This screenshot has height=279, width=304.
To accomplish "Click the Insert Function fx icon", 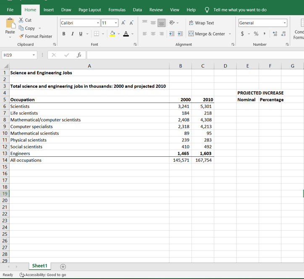I will click(79, 55).
